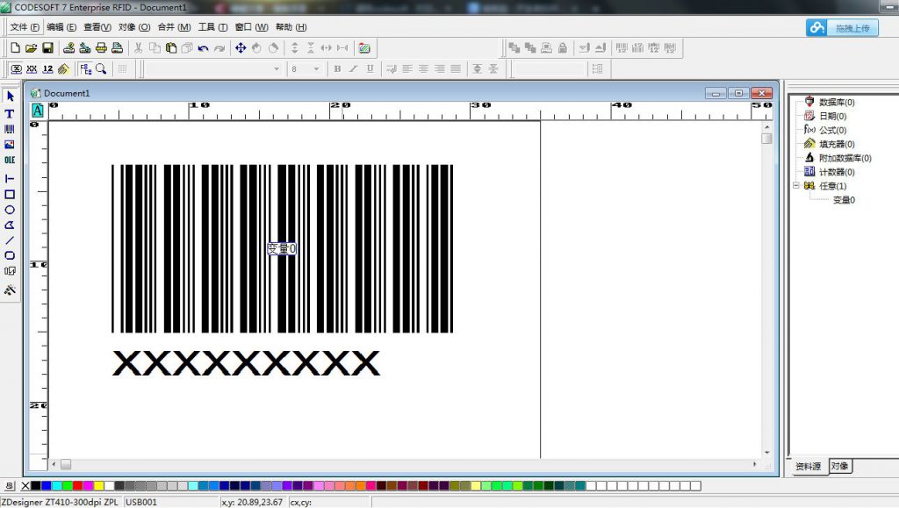Choose the Image insertion tool

10,145
